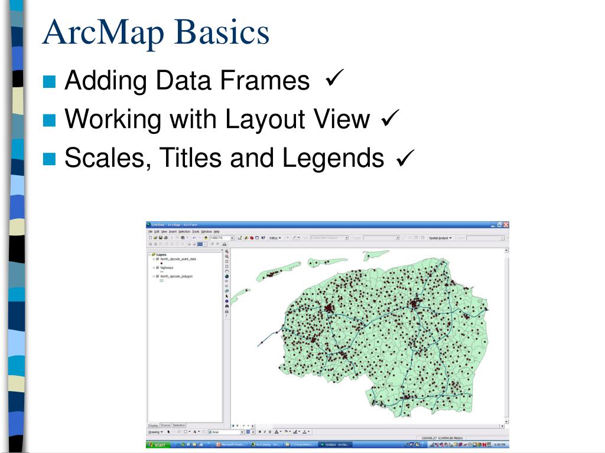Click the dark point symbol for zipcode points
This screenshot has width=605, height=453.
161,263
